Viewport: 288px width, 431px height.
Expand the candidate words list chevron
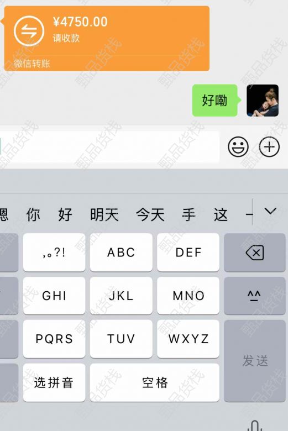coord(270,211)
